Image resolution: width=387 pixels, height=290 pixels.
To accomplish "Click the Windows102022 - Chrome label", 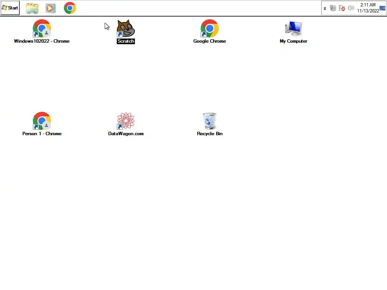I will tap(42, 41).
